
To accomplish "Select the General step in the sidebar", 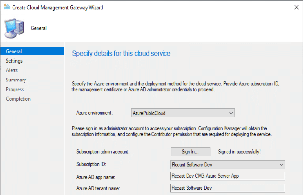I will point(14,51).
